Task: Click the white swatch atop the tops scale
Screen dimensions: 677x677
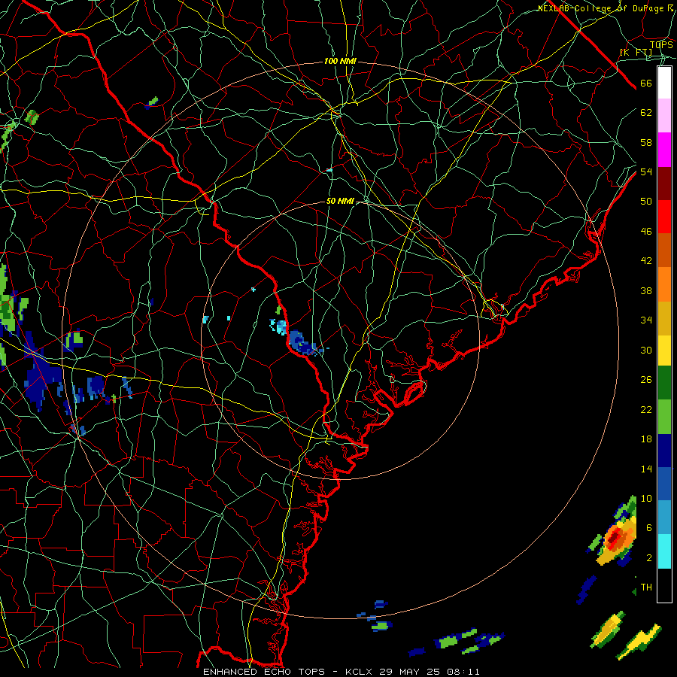Action: (664, 83)
